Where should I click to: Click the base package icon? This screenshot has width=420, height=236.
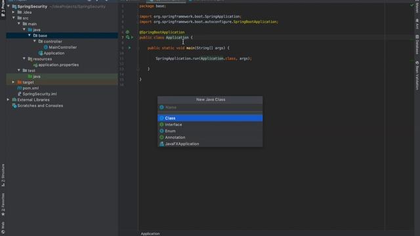pyautogui.click(x=35, y=35)
